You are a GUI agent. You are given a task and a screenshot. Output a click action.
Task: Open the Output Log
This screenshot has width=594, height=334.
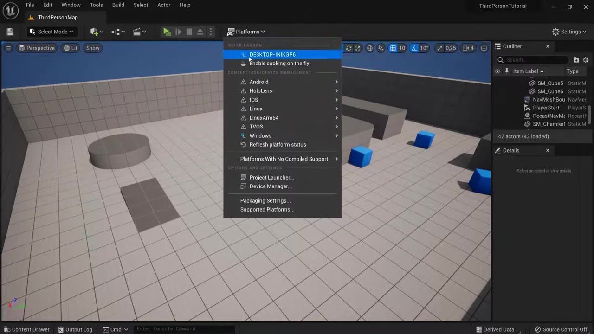click(x=75, y=329)
